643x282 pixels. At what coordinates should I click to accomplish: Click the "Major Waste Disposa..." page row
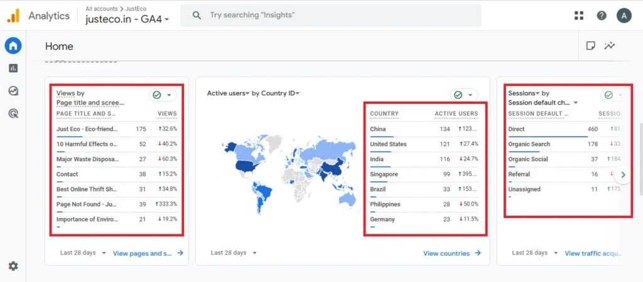click(x=116, y=159)
